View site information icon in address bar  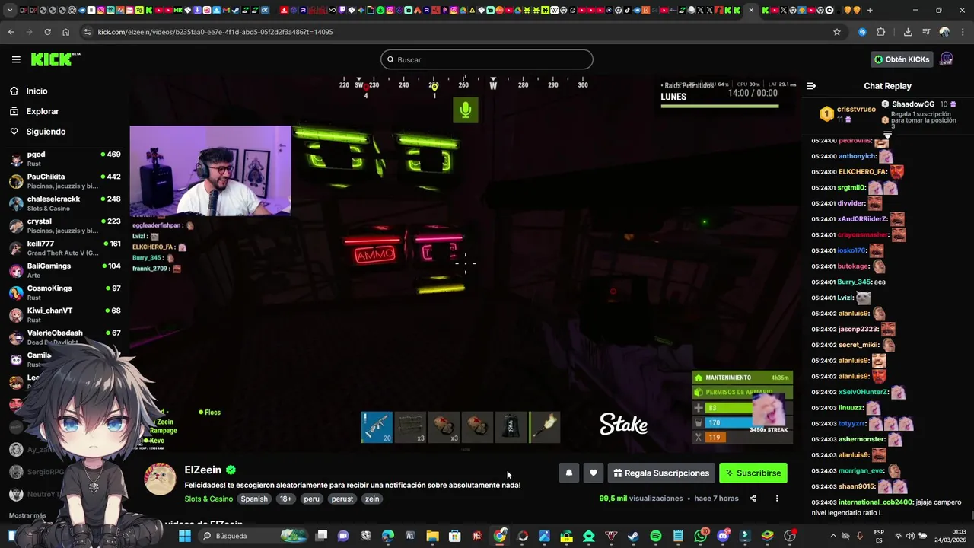(88, 32)
